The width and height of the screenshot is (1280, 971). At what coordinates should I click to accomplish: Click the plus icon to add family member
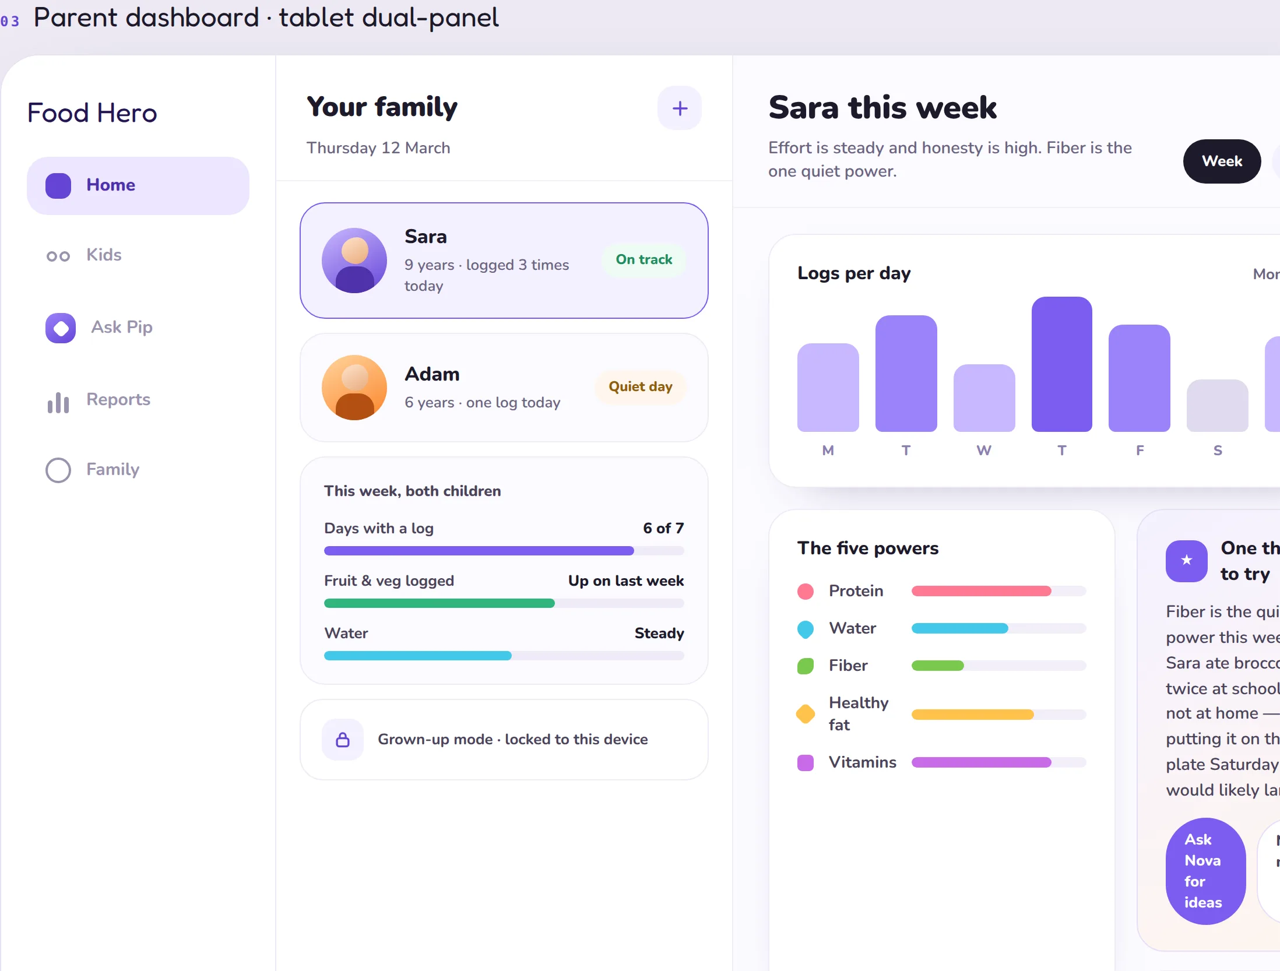[x=680, y=108]
